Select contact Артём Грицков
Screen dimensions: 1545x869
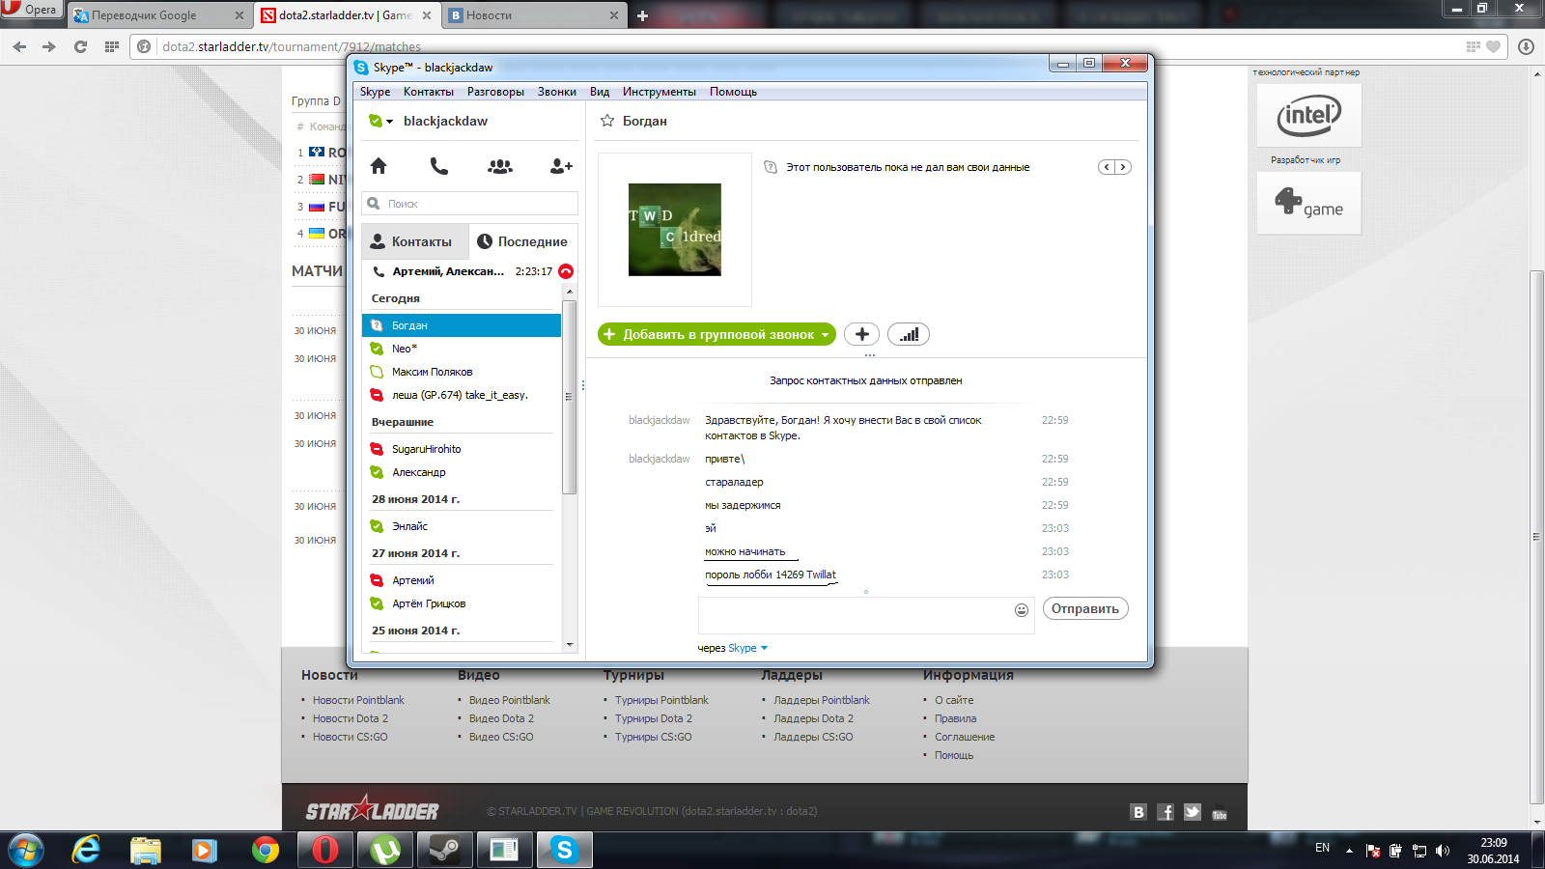(462, 603)
